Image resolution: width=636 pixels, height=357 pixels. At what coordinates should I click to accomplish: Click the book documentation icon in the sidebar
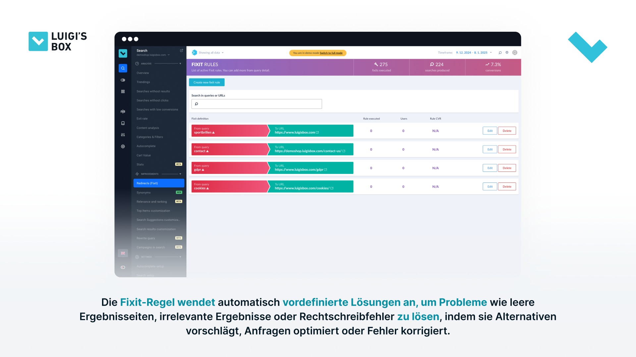pyautogui.click(x=123, y=123)
